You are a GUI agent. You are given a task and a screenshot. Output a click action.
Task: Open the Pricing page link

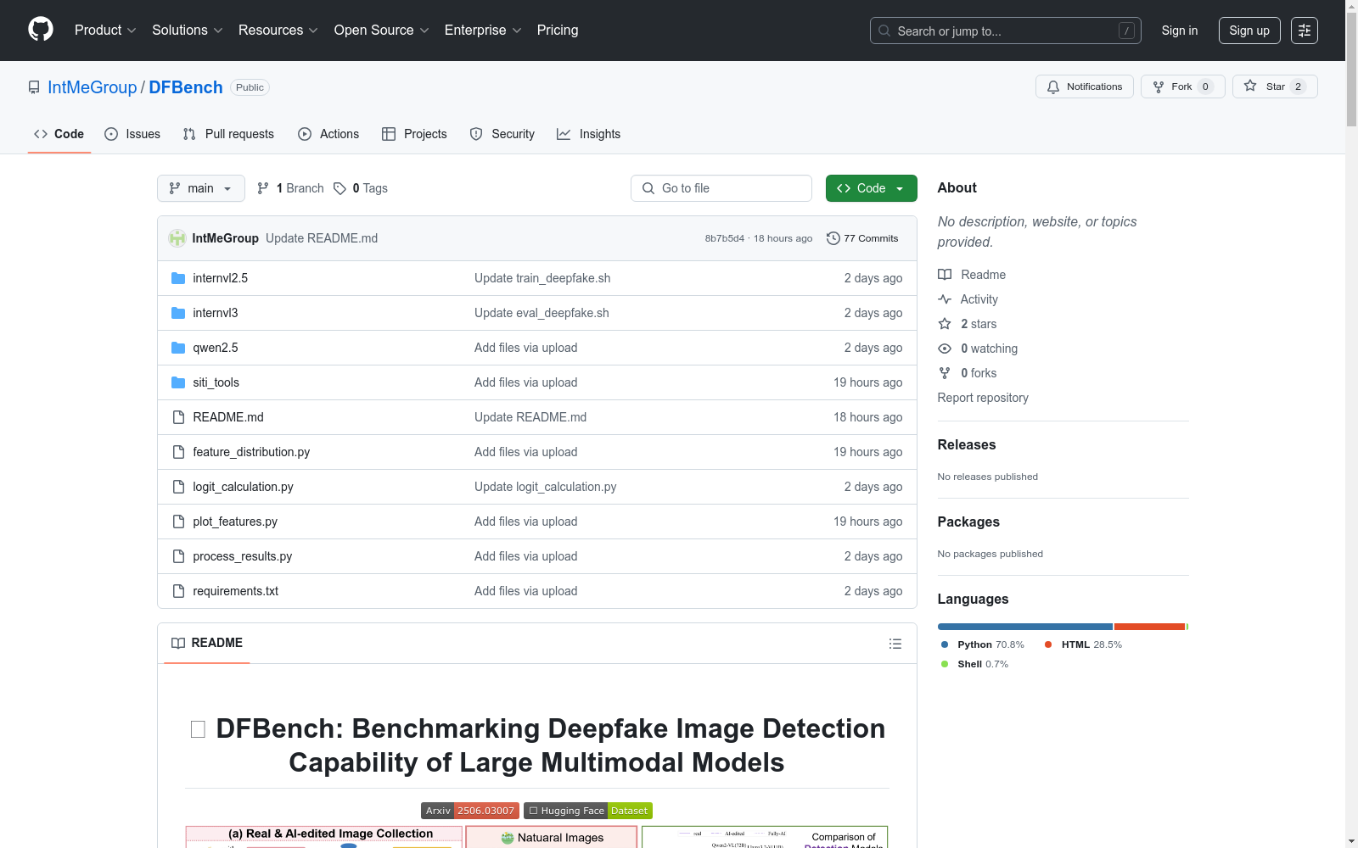[558, 31]
